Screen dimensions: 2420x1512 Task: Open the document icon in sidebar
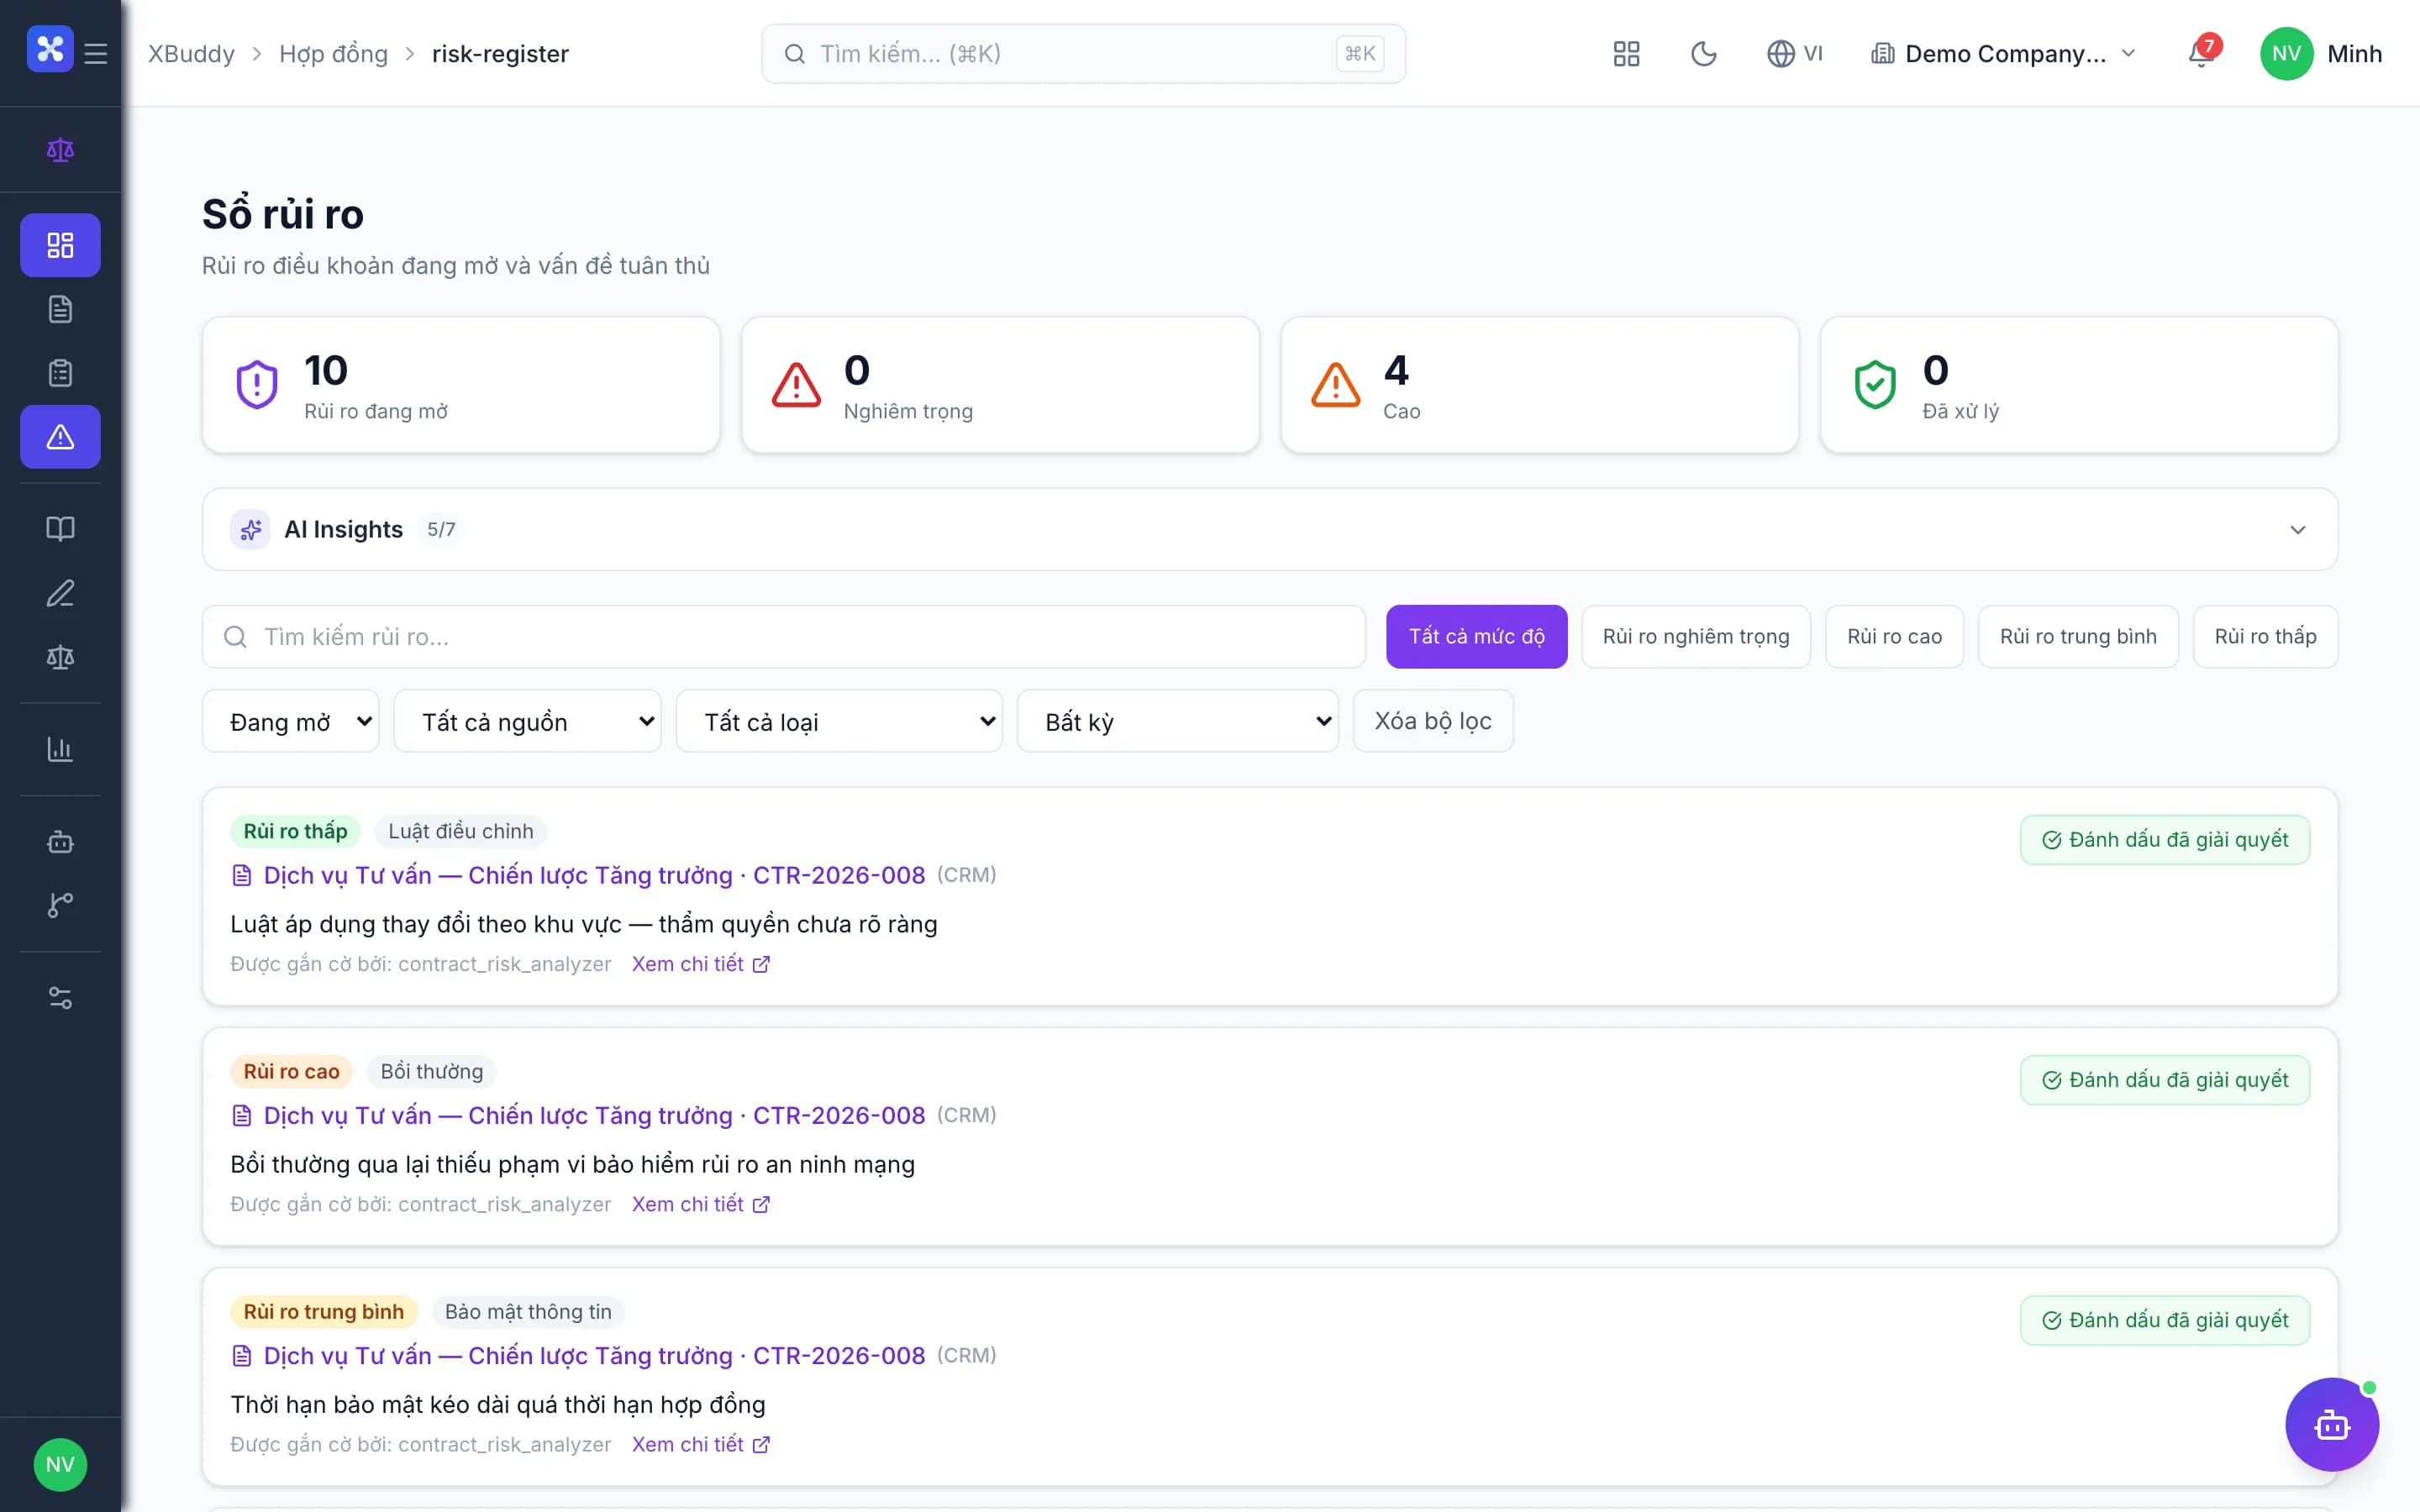(60, 309)
